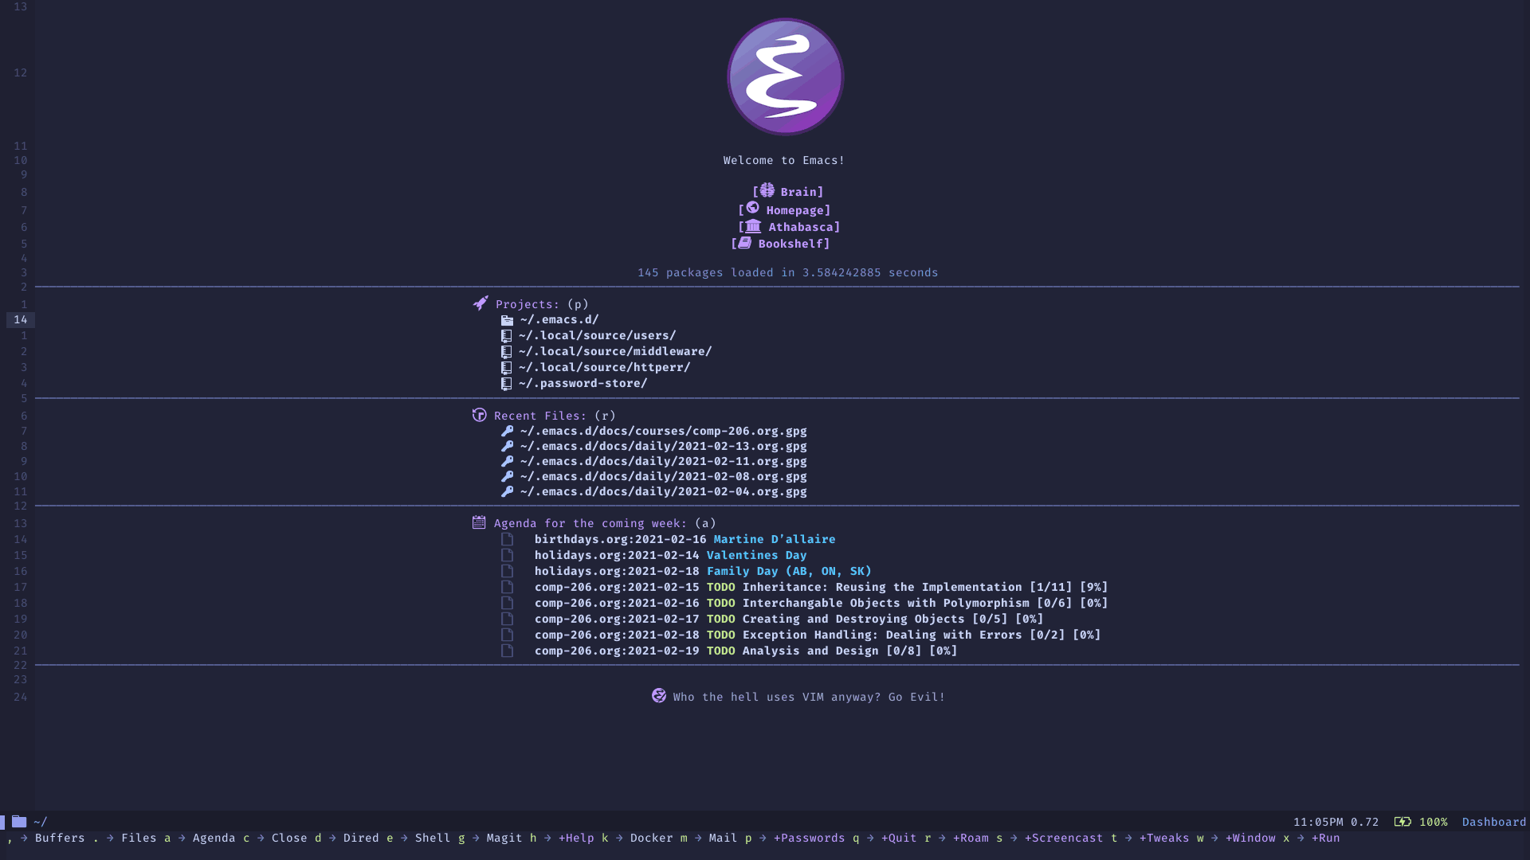Select Buffers menu in status bar

pos(59,838)
